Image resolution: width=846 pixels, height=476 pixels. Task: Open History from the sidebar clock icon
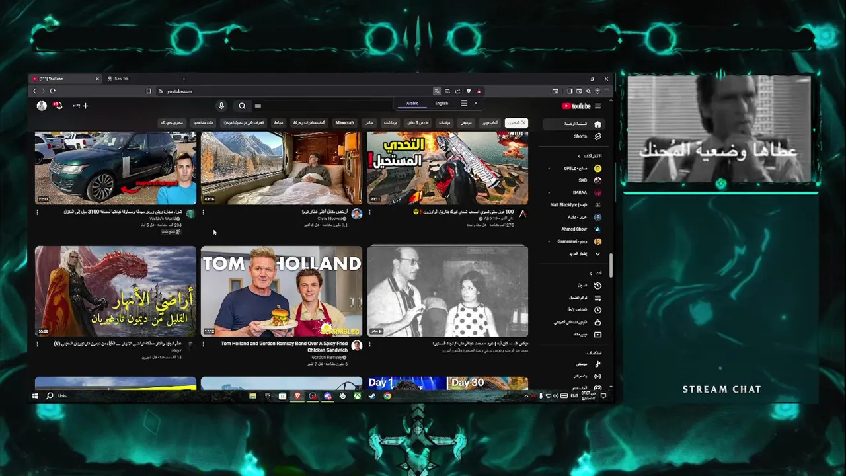(597, 286)
